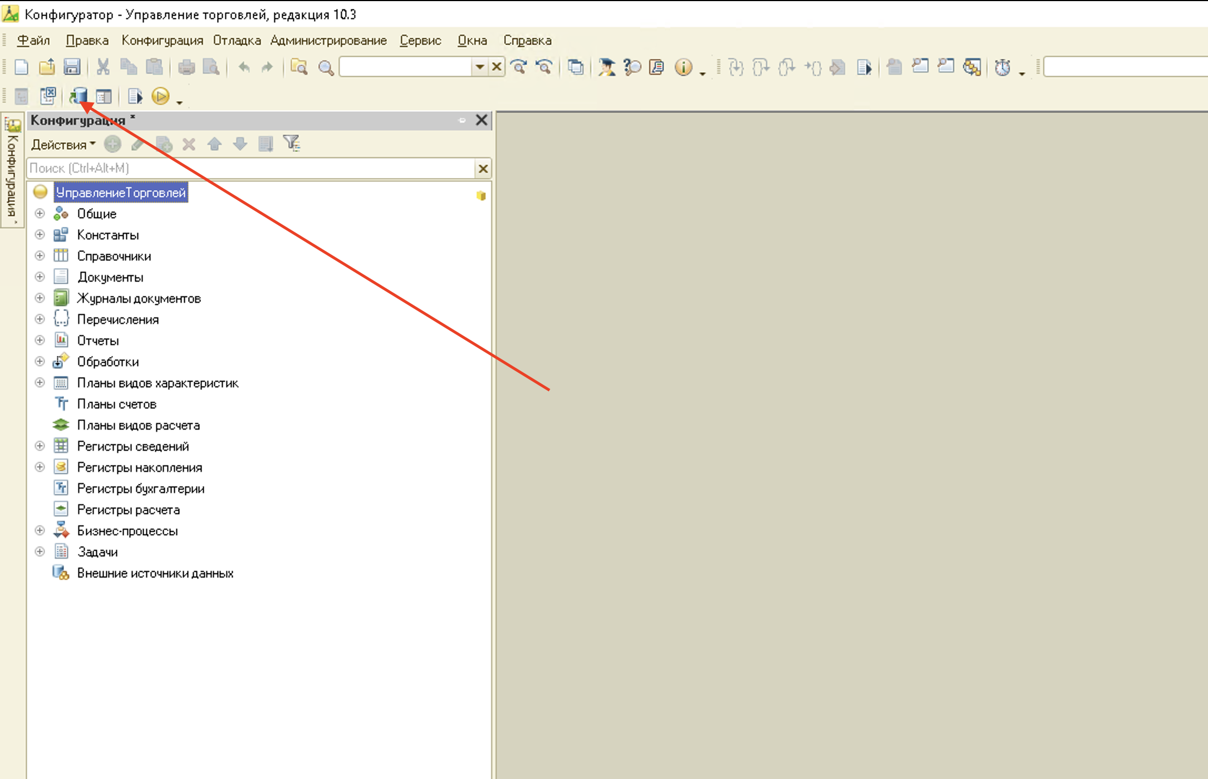This screenshot has height=779, width=1208.
Task: Open the Действия dropdown menu
Action: pos(63,145)
